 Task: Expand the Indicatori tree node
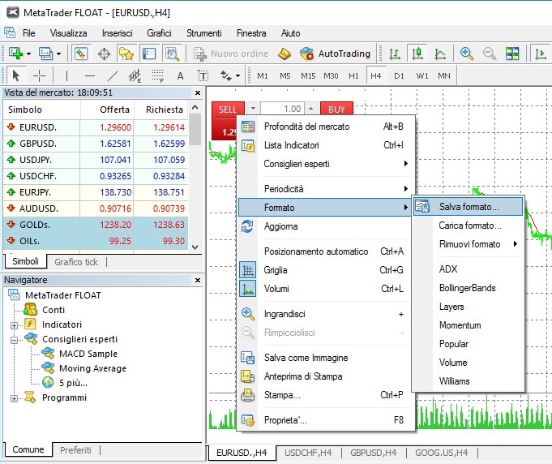point(14,324)
